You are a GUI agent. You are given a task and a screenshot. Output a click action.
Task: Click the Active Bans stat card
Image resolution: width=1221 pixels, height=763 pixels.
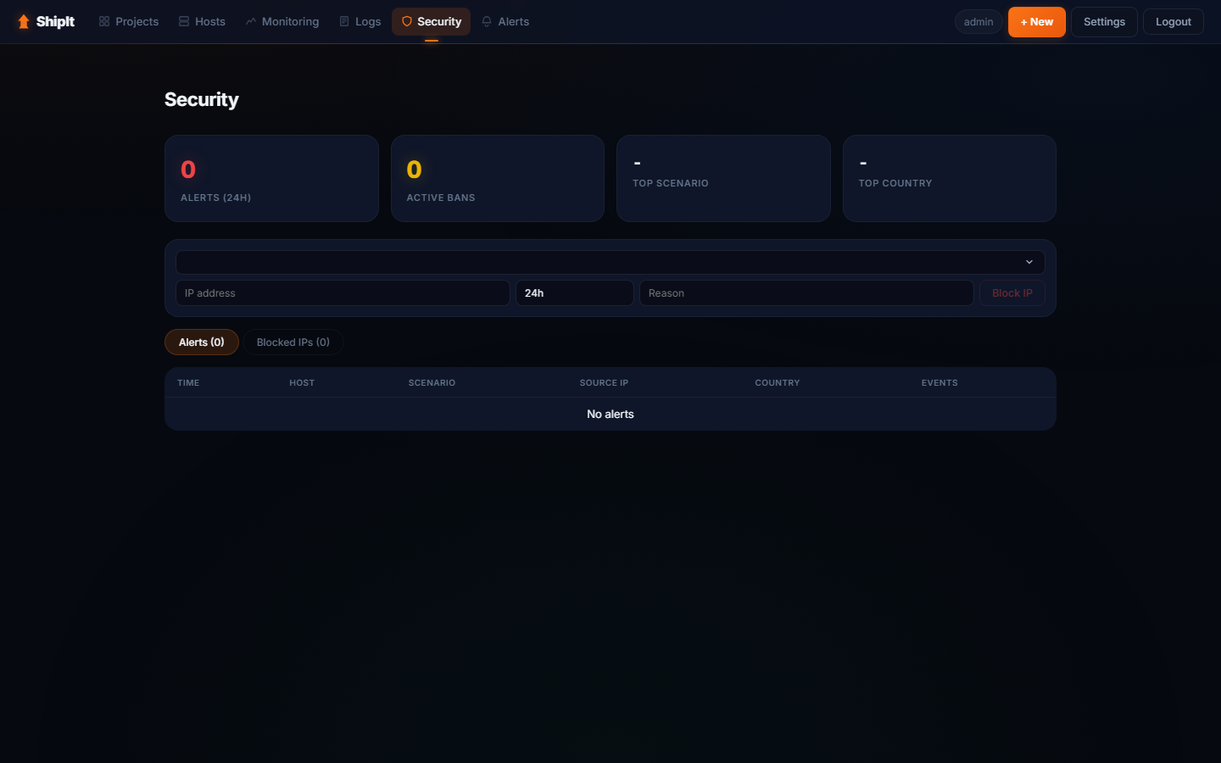[x=497, y=179]
